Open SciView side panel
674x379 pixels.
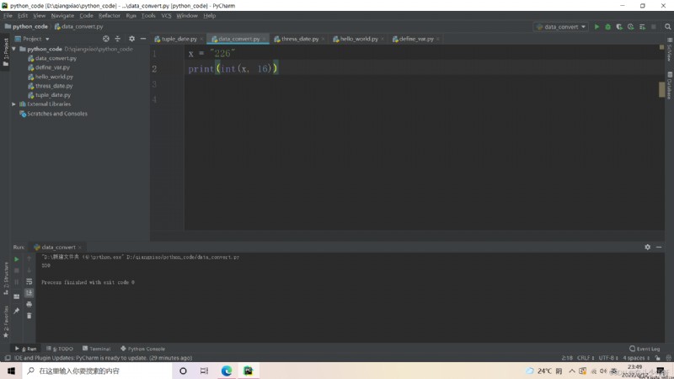pos(670,50)
